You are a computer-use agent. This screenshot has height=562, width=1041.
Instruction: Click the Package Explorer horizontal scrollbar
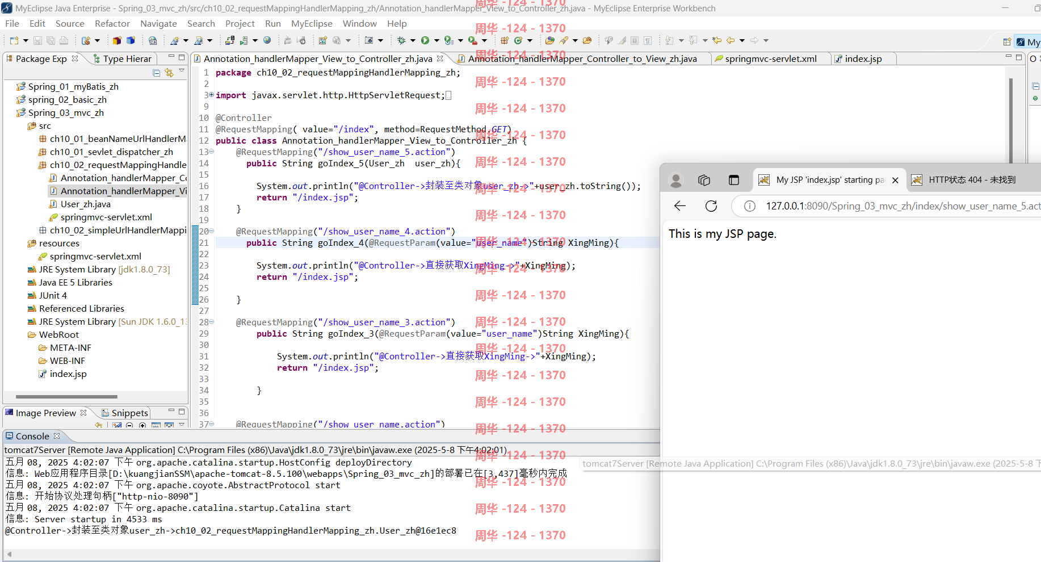[66, 396]
